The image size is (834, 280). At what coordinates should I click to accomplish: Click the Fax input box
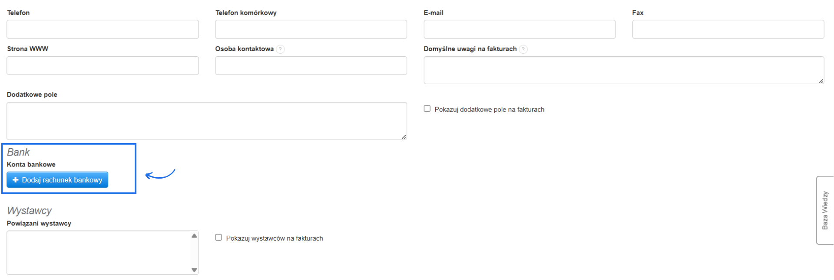(728, 29)
